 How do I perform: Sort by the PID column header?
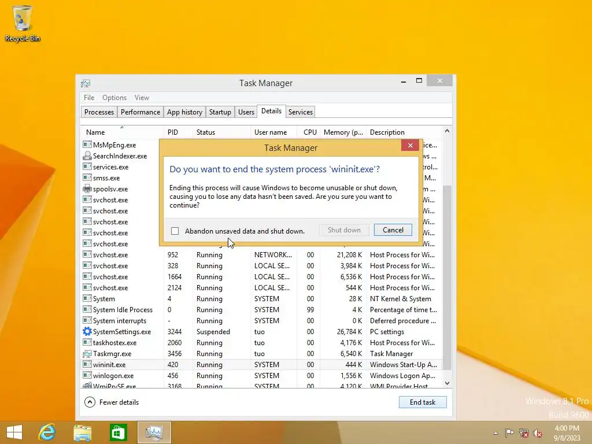[178, 132]
